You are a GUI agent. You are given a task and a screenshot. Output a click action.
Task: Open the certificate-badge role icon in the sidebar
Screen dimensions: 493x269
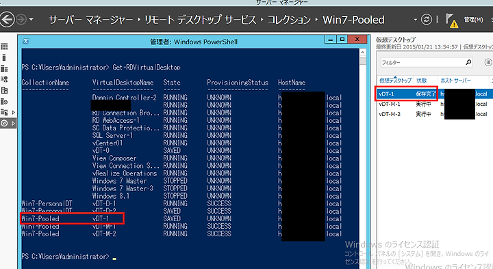(x=4, y=80)
